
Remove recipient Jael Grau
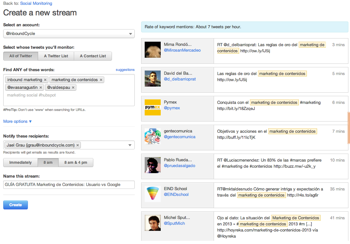click(x=77, y=145)
